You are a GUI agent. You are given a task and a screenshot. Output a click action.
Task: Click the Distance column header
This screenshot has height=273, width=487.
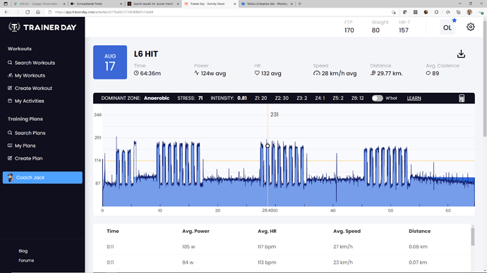[x=420, y=231]
